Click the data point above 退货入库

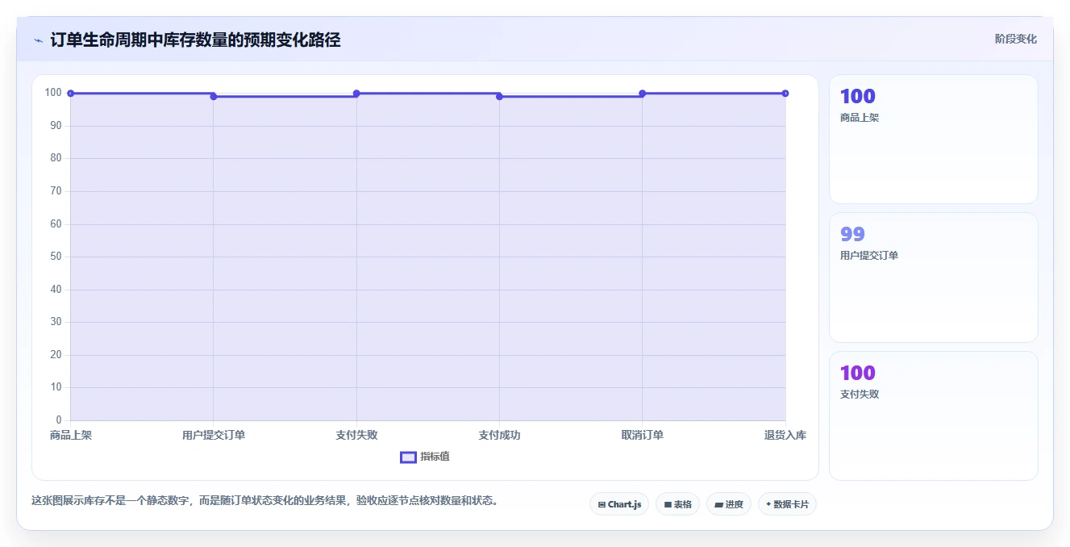click(x=785, y=94)
